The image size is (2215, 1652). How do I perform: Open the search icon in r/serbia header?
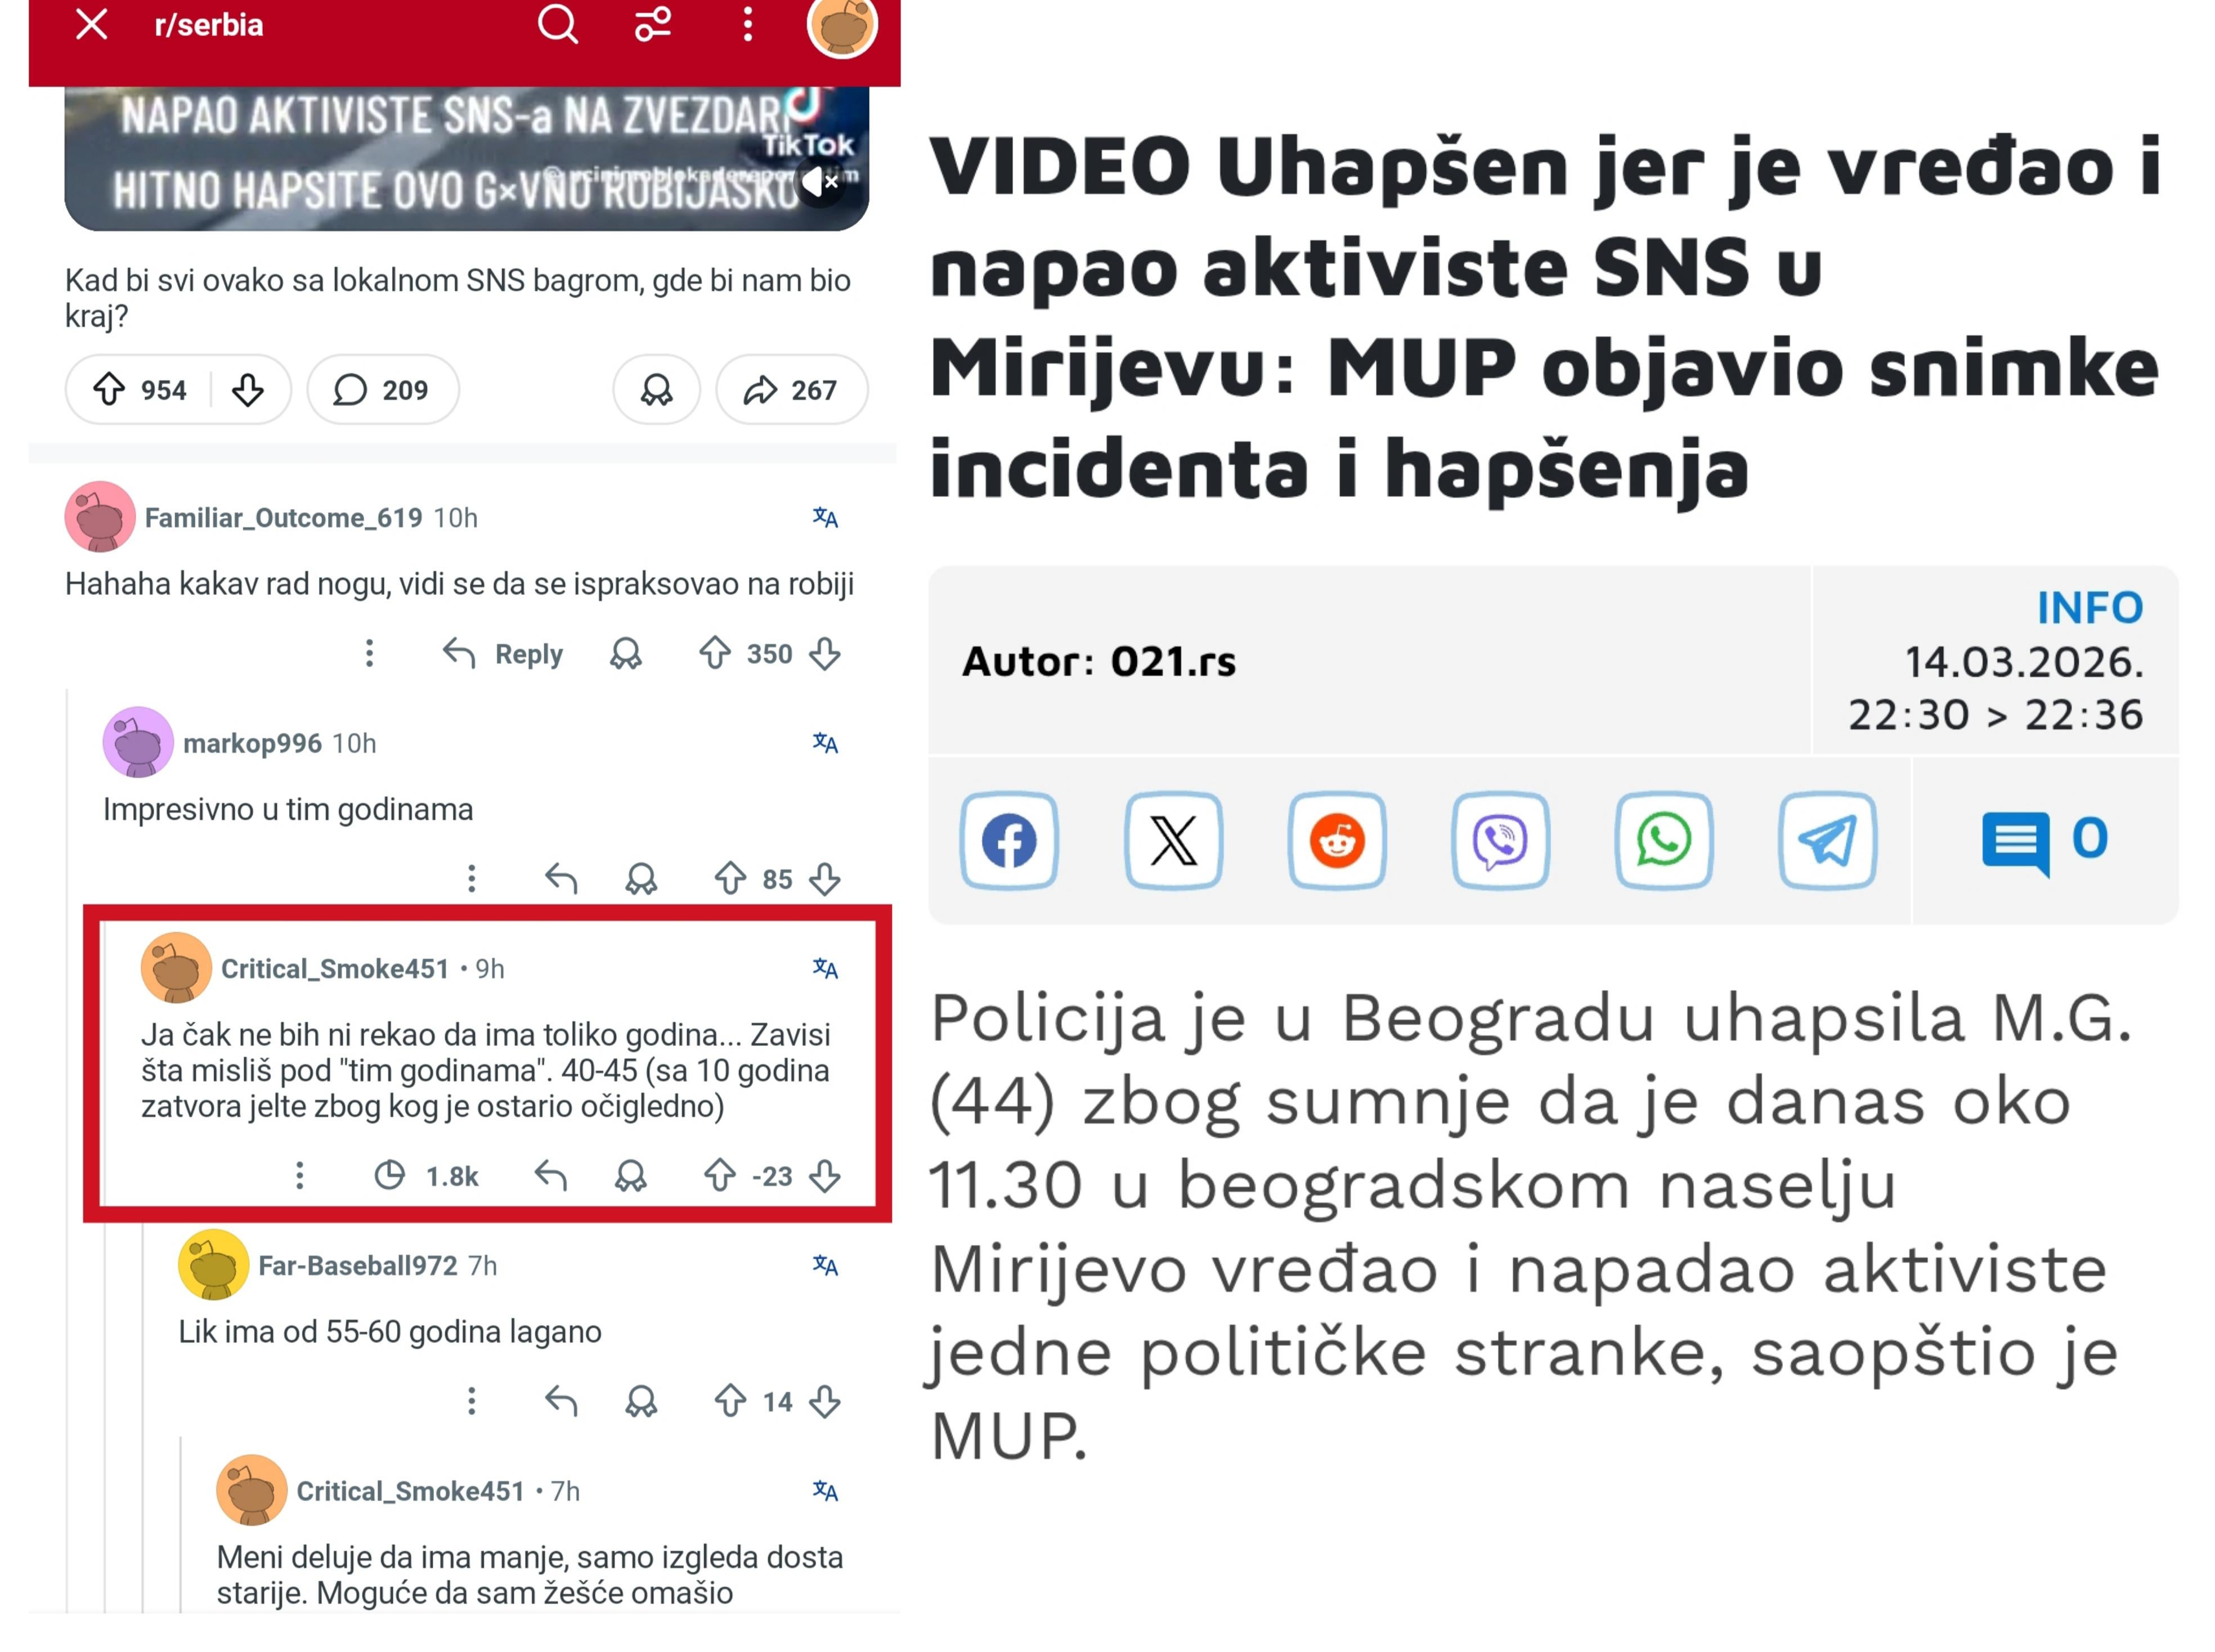coord(557,24)
